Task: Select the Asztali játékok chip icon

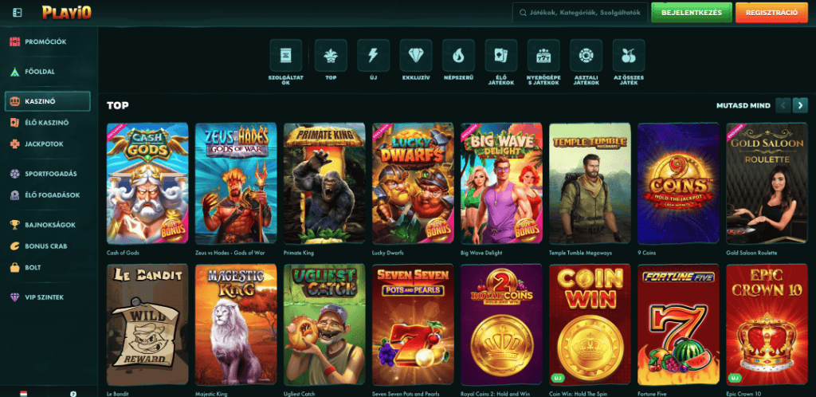Action: click(586, 55)
